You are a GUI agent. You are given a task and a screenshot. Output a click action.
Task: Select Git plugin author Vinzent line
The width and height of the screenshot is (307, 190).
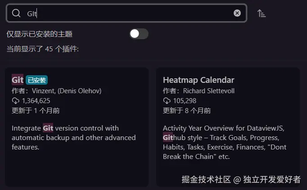56,91
